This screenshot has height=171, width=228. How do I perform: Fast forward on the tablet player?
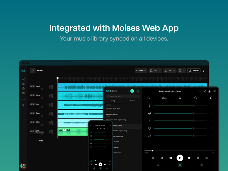(189, 158)
